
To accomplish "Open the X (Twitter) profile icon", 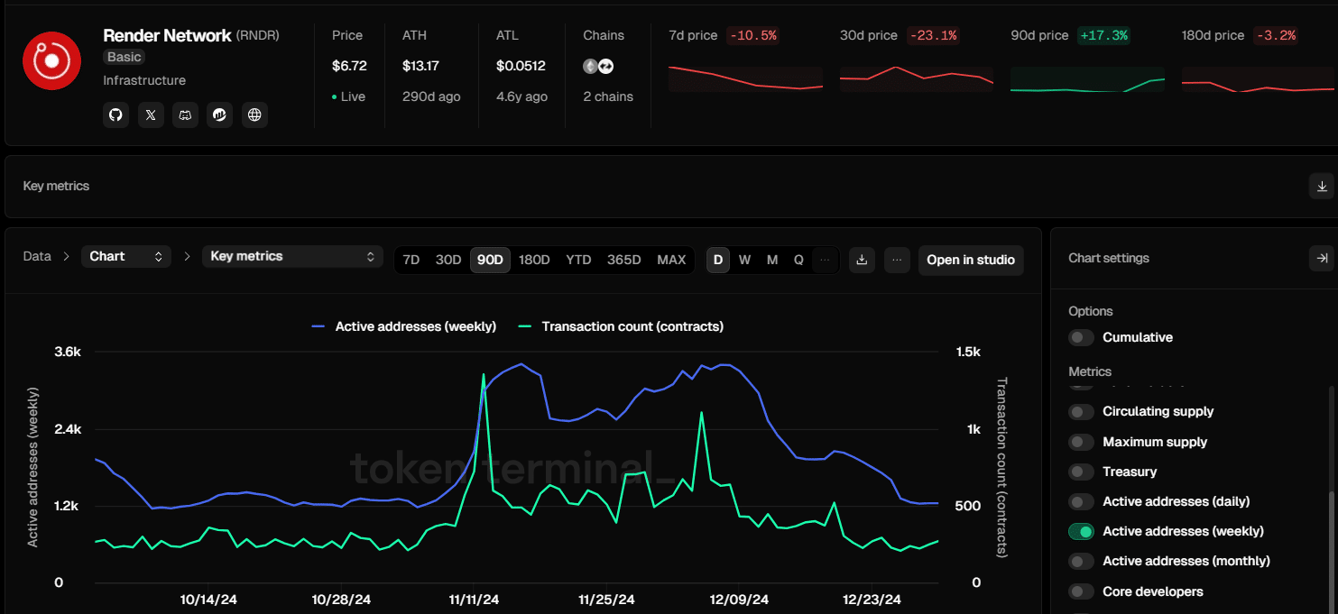I will (151, 115).
